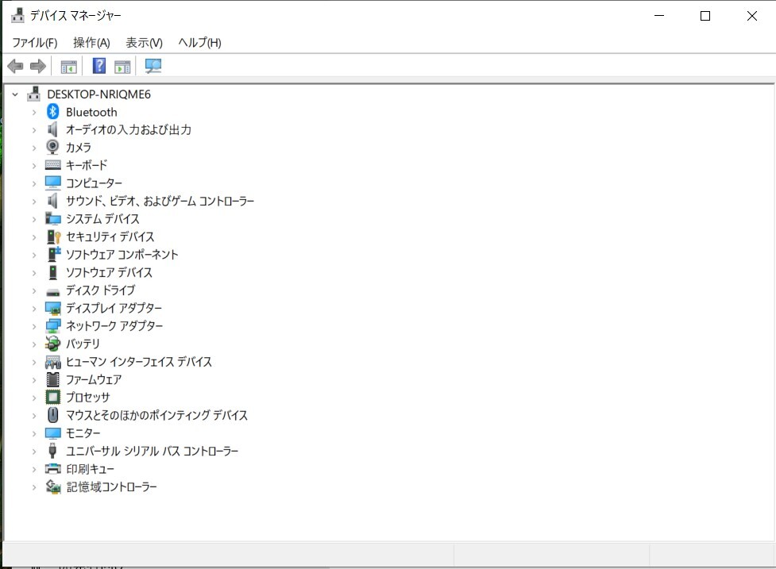This screenshot has height=569, width=776.
Task: Expand the カメラ category
Action: point(34,148)
